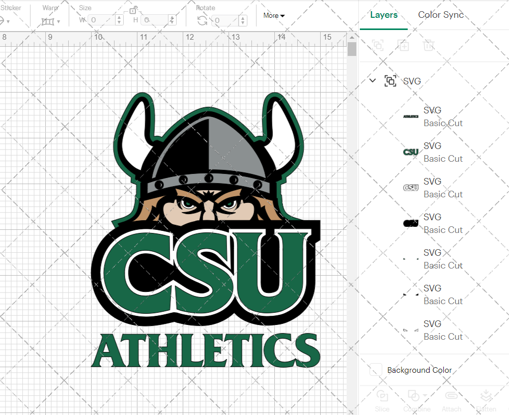Click the Rotate icon in the toolbar
Screen dimensions: 509x415
(x=202, y=21)
